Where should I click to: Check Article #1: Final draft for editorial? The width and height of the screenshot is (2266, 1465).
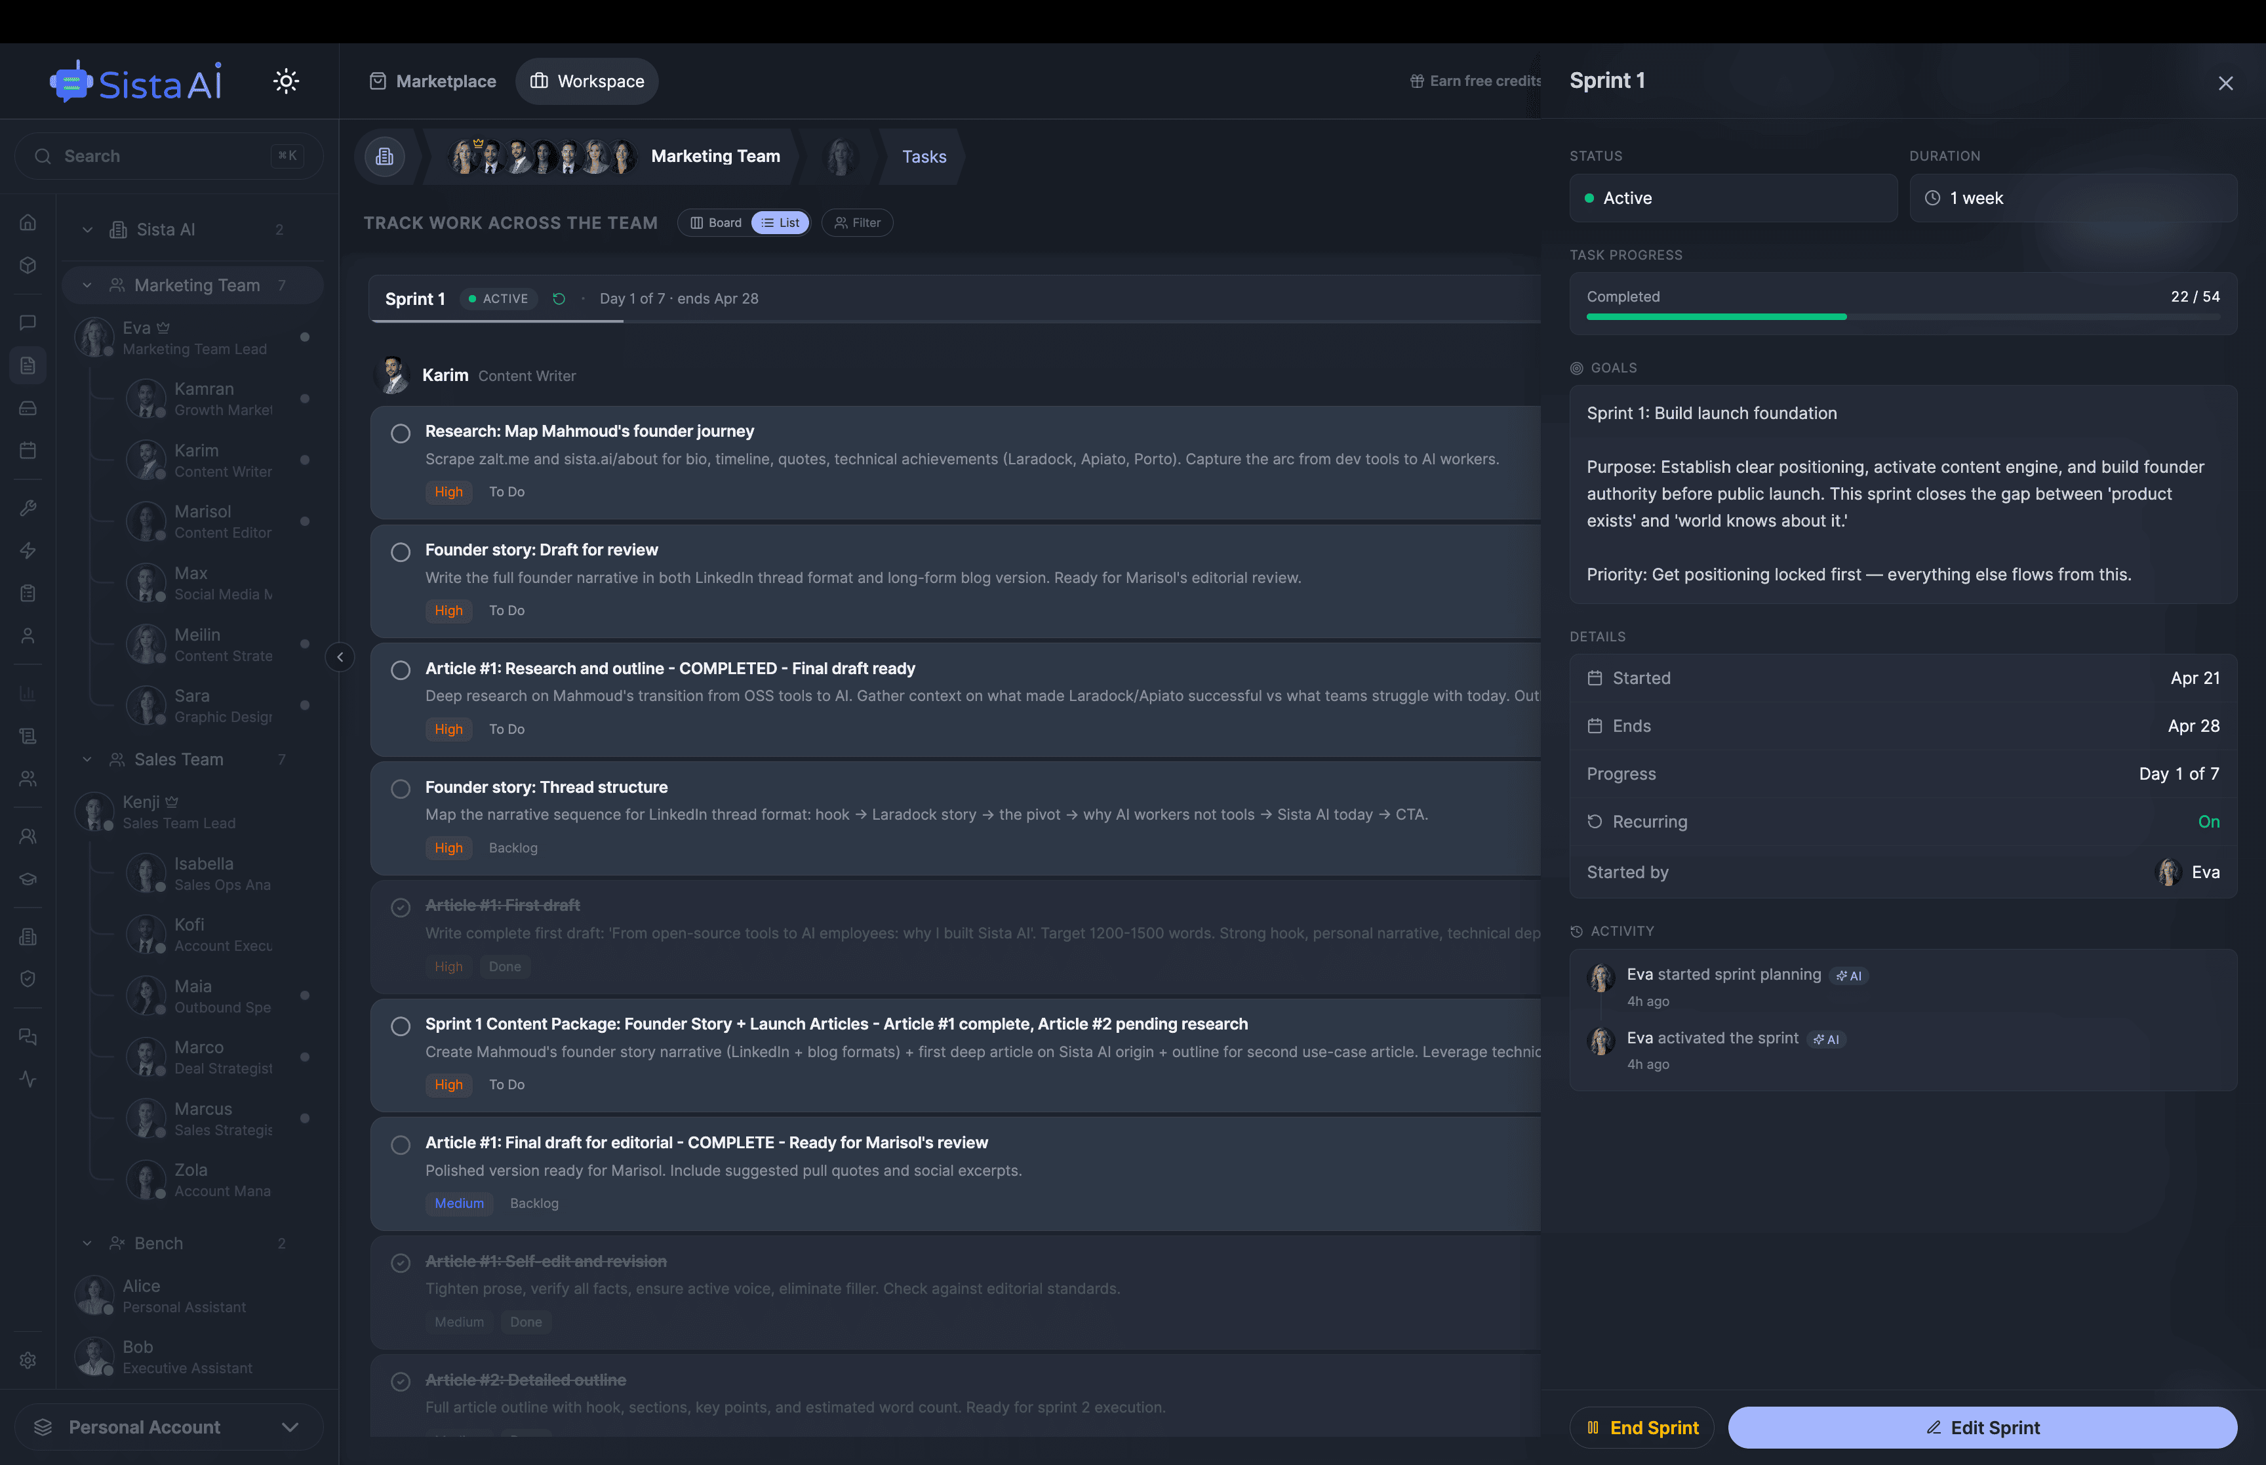pyautogui.click(x=401, y=1144)
